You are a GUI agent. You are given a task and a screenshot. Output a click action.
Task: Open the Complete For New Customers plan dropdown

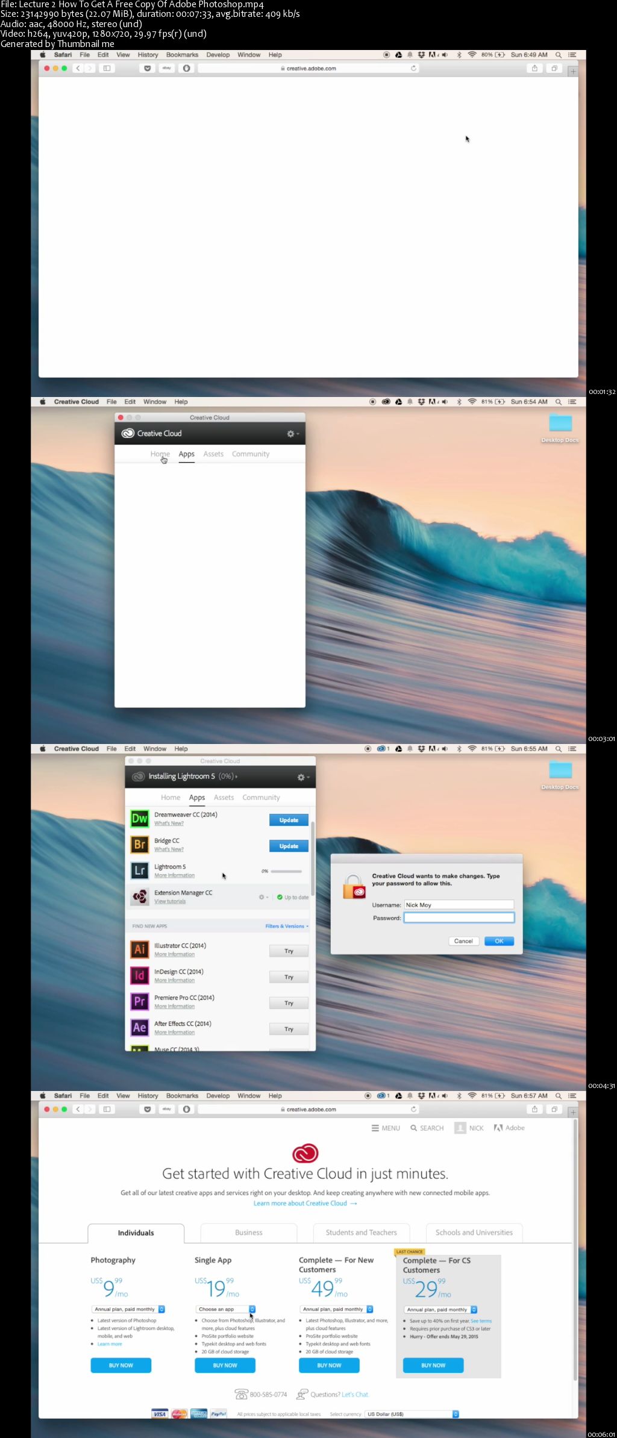pos(337,1309)
